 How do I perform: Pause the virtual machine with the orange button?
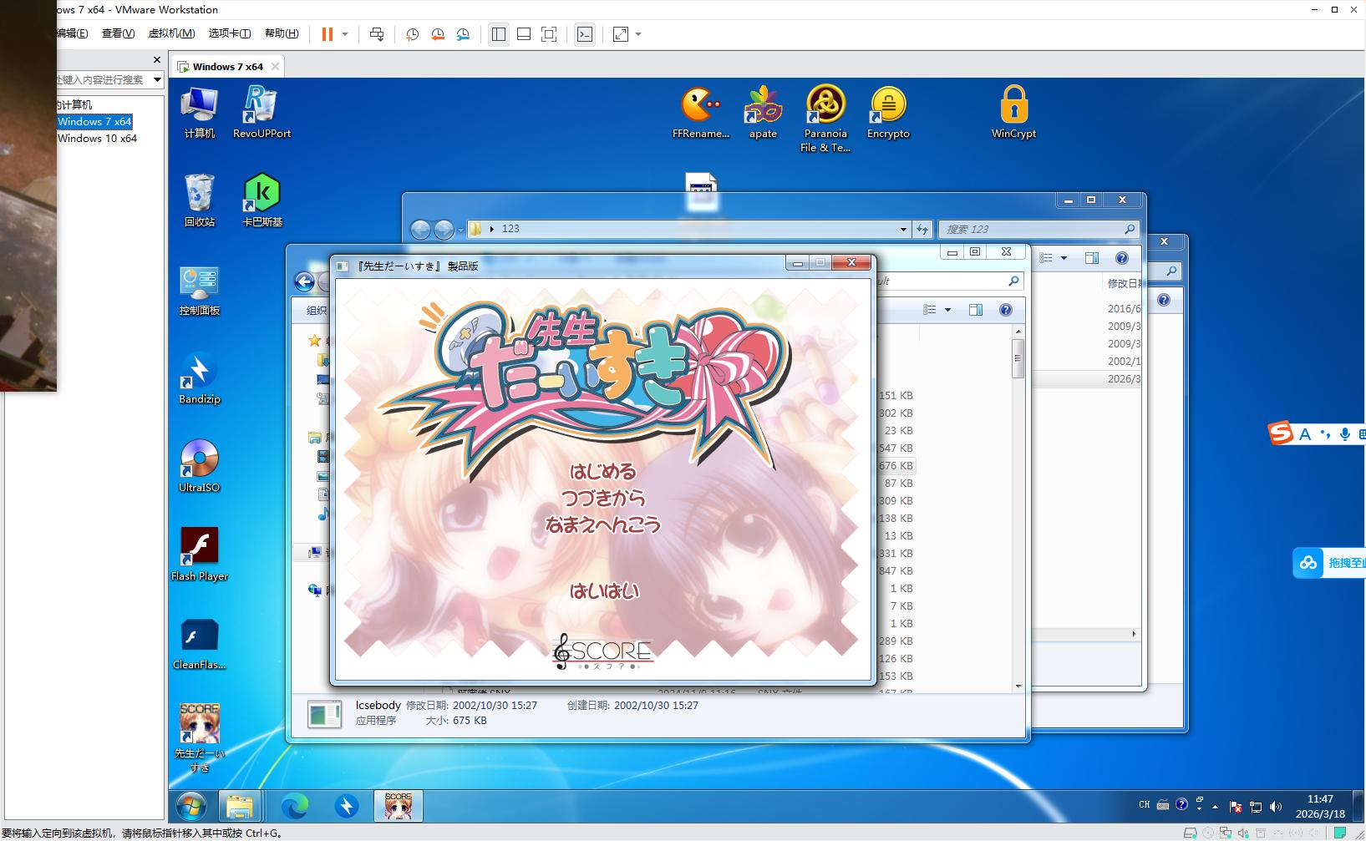(x=327, y=34)
